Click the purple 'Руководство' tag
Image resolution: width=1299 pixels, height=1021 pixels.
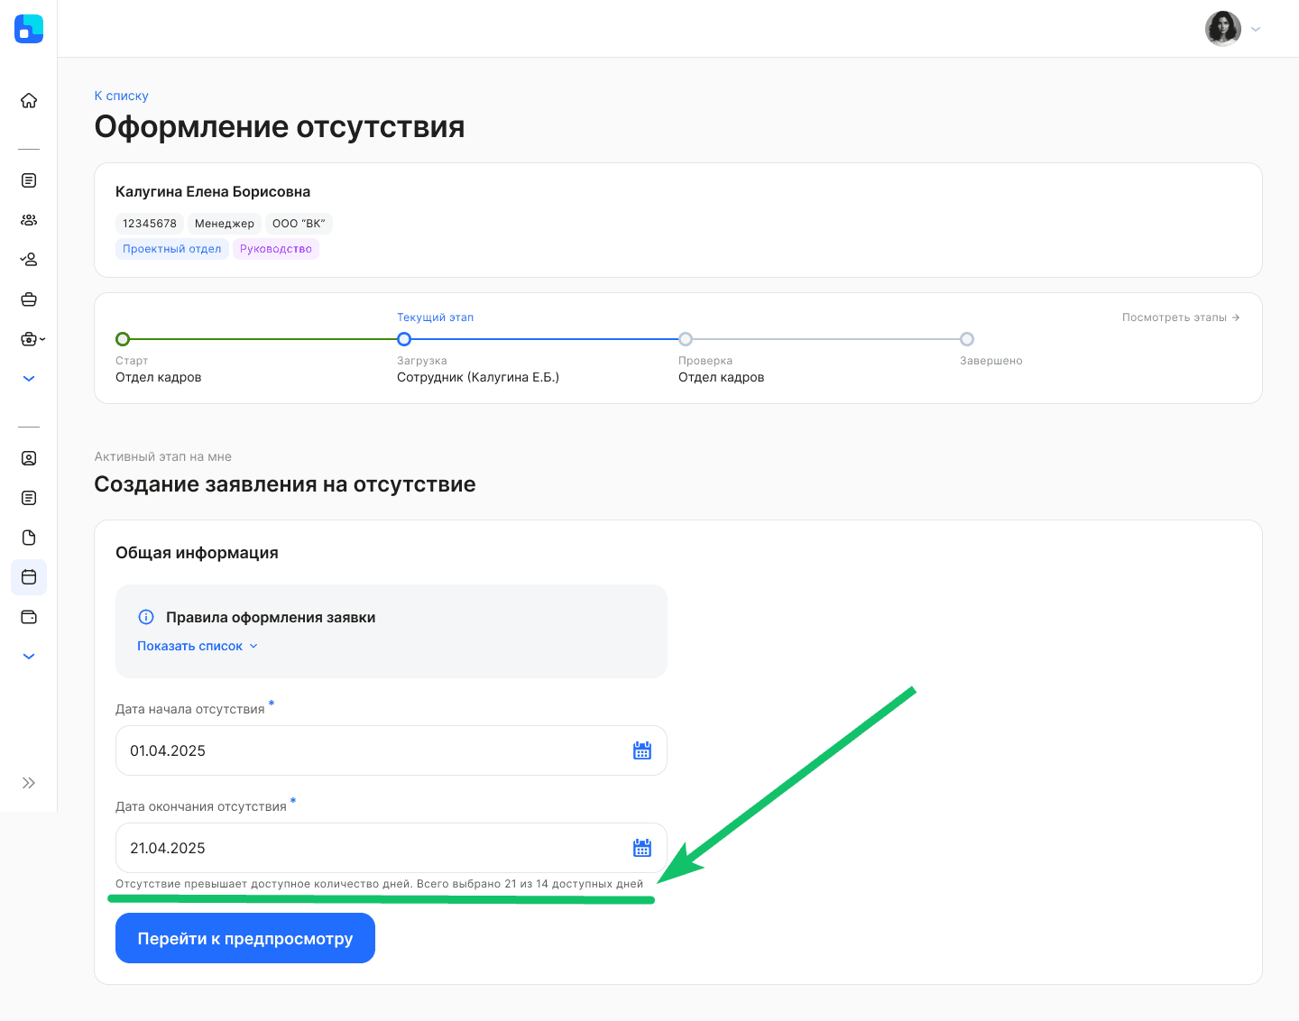click(x=276, y=249)
